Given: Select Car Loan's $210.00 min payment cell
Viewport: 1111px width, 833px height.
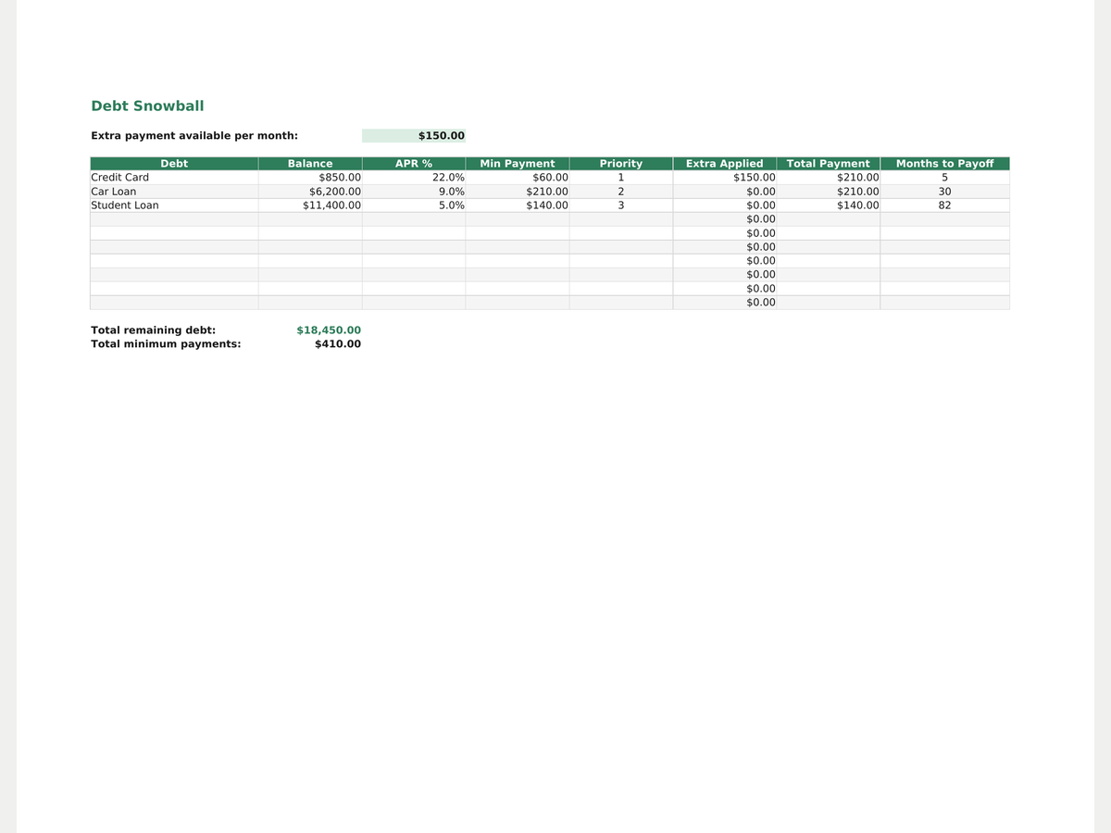Looking at the screenshot, I should pyautogui.click(x=518, y=192).
